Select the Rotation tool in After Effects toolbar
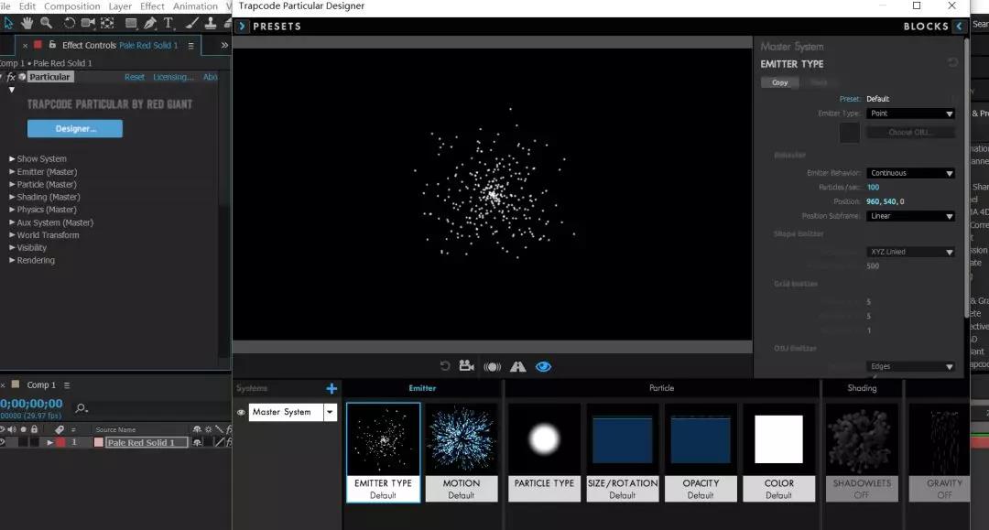The height and width of the screenshot is (530, 989). pyautogui.click(x=69, y=23)
